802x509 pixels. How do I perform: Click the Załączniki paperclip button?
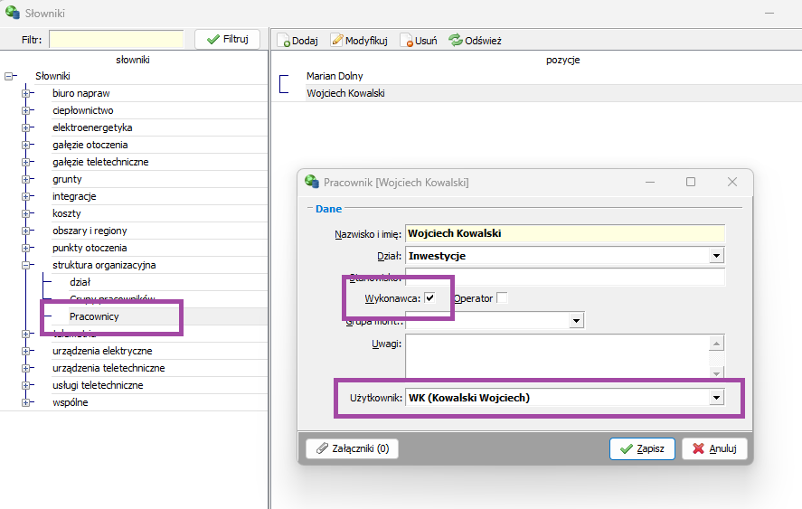point(353,448)
